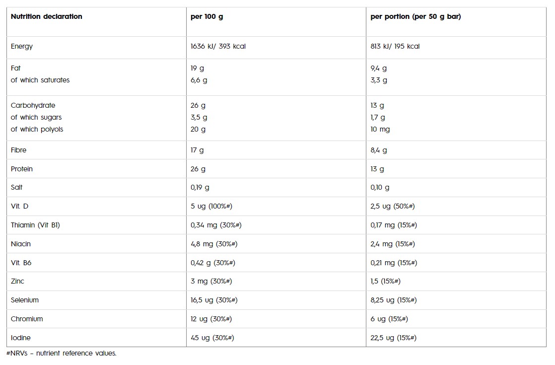Click the '#NRVs – nutrient reference values' footnote

pos(61,353)
